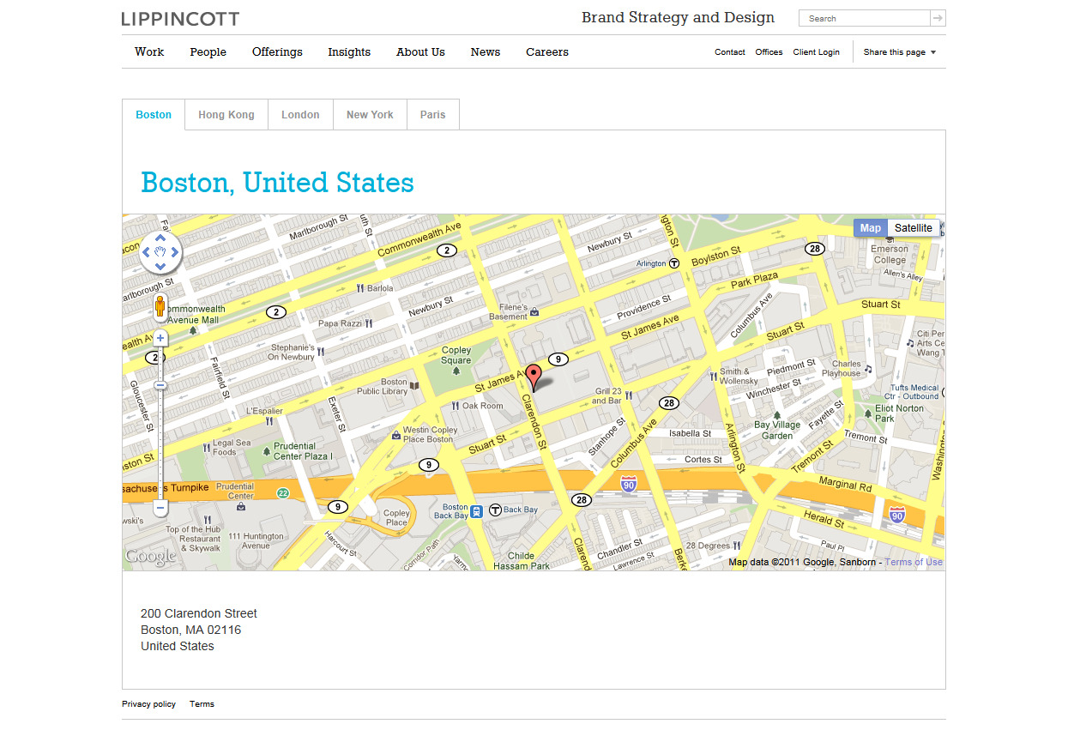1068x754 pixels.
Task: Click the Copley Square park tree icon
Action: pos(456,371)
